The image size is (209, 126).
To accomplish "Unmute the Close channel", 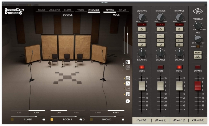I will pos(142,67).
